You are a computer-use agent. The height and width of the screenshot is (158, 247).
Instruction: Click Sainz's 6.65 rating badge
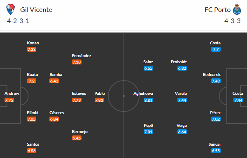coord(148,68)
